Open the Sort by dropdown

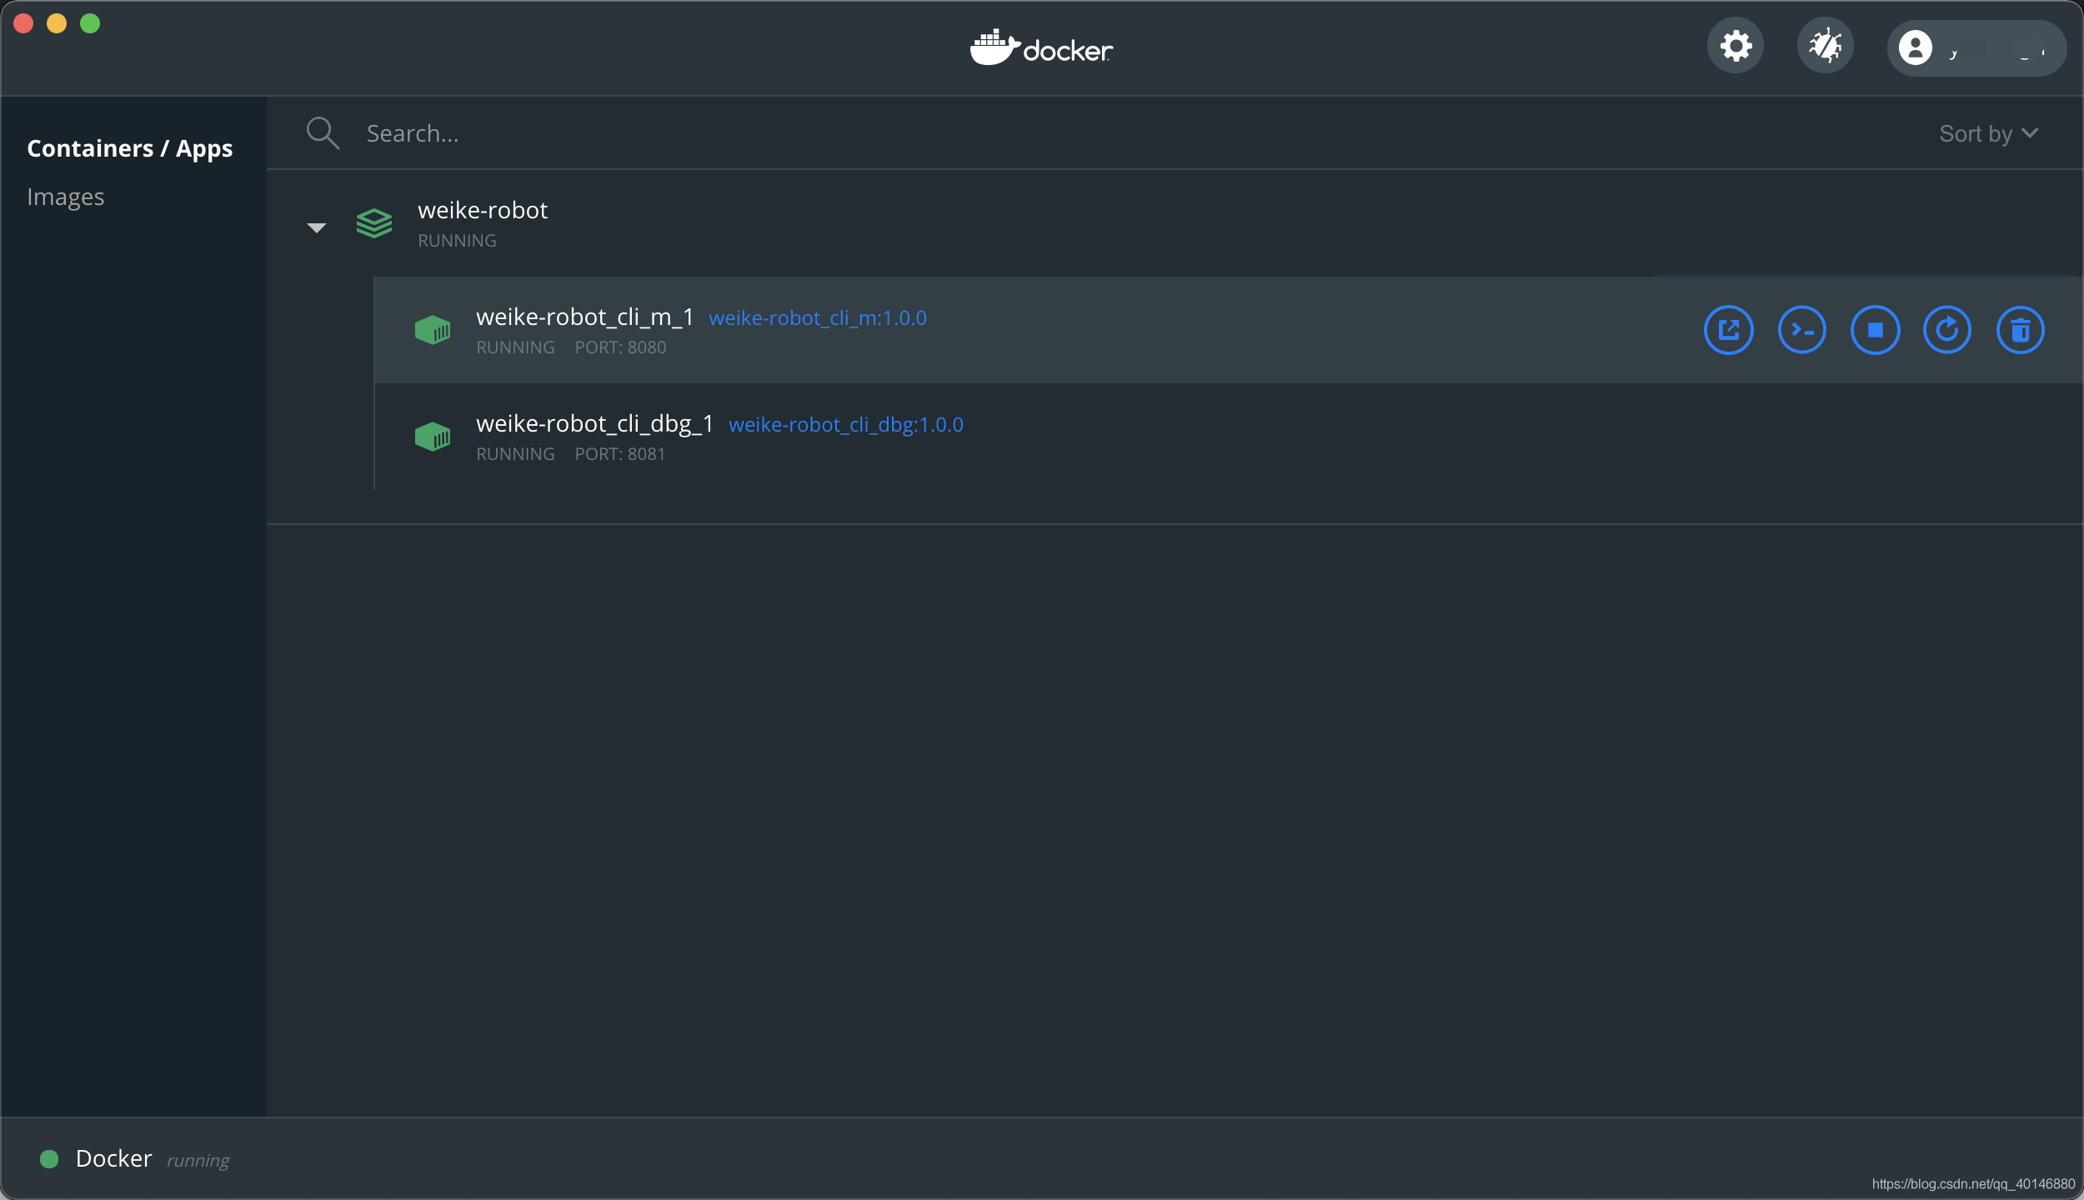(x=1988, y=133)
